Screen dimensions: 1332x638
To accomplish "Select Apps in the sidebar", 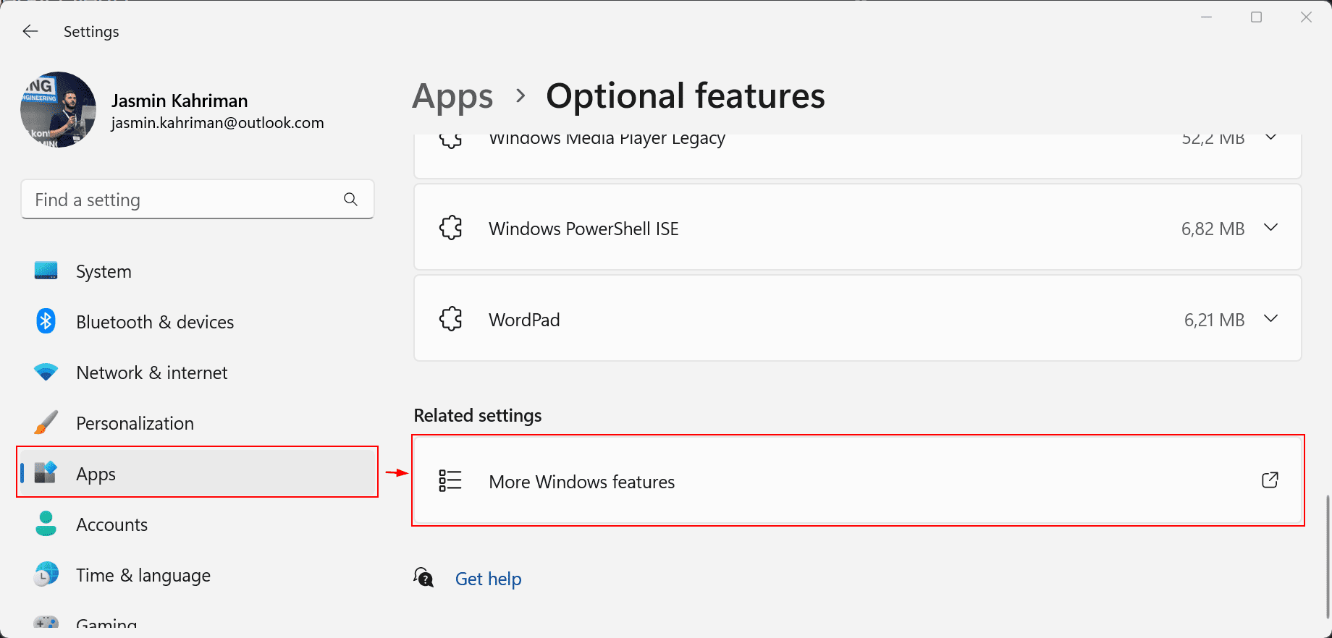I will pyautogui.click(x=198, y=472).
